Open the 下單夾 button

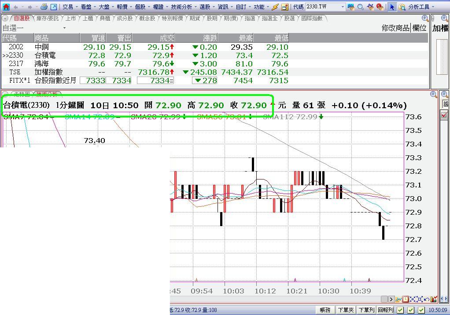[346, 310]
